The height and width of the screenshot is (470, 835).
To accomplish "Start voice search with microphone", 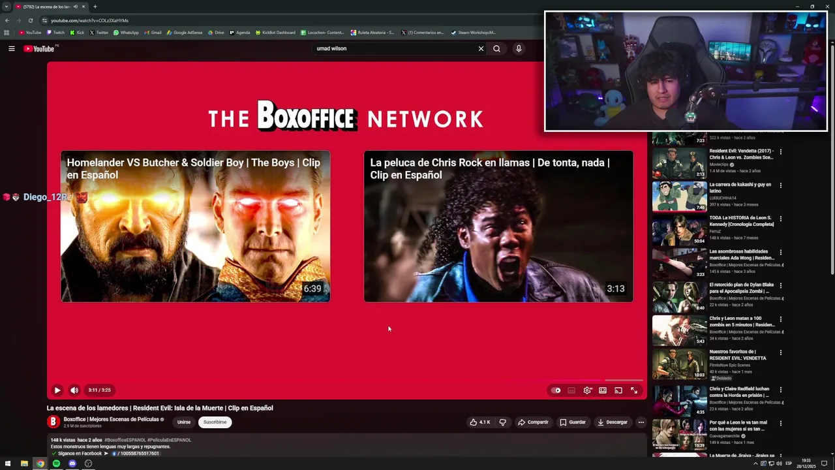I will pos(519,48).
